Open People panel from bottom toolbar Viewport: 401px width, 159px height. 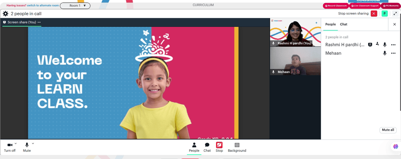point(194,147)
